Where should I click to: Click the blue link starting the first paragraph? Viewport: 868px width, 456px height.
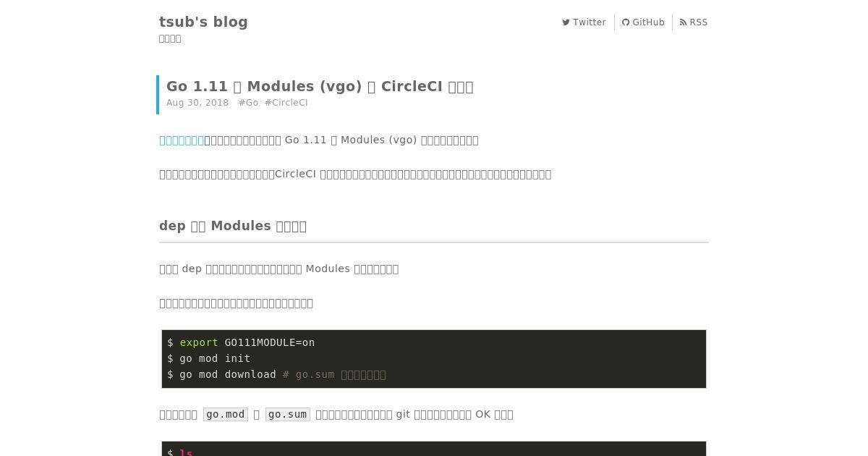pos(182,140)
